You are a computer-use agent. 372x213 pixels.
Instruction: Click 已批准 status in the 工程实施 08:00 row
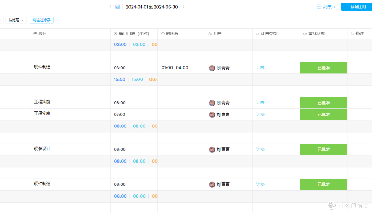[323, 103]
